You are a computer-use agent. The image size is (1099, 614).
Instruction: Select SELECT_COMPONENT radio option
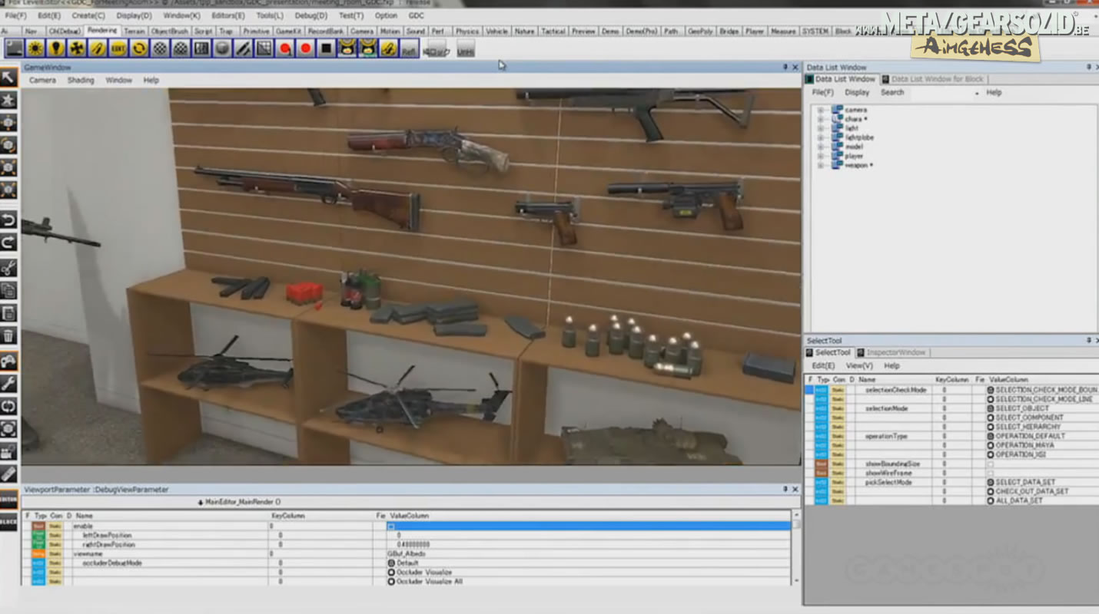coord(991,418)
